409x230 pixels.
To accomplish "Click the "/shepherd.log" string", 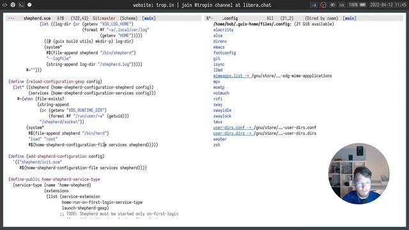I will tap(115, 64).
